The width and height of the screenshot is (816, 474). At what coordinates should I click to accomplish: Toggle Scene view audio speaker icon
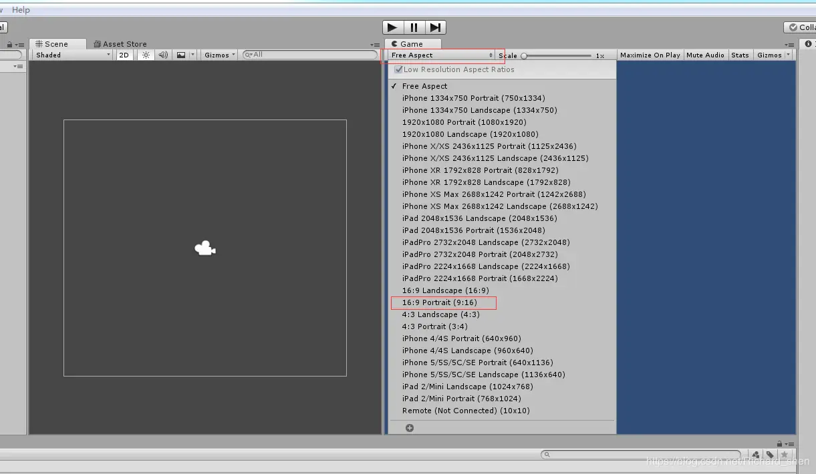click(x=163, y=55)
